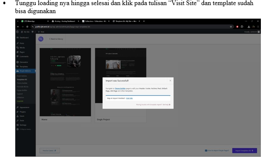Open How to Import Single Pages link
The height and width of the screenshot is (157, 274).
tap(217, 151)
